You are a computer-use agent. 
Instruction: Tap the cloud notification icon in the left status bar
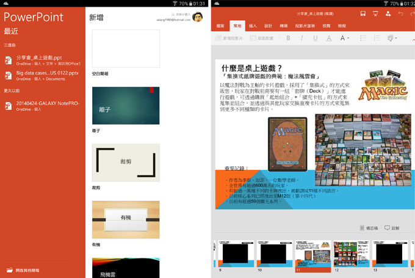click(x=6, y=4)
